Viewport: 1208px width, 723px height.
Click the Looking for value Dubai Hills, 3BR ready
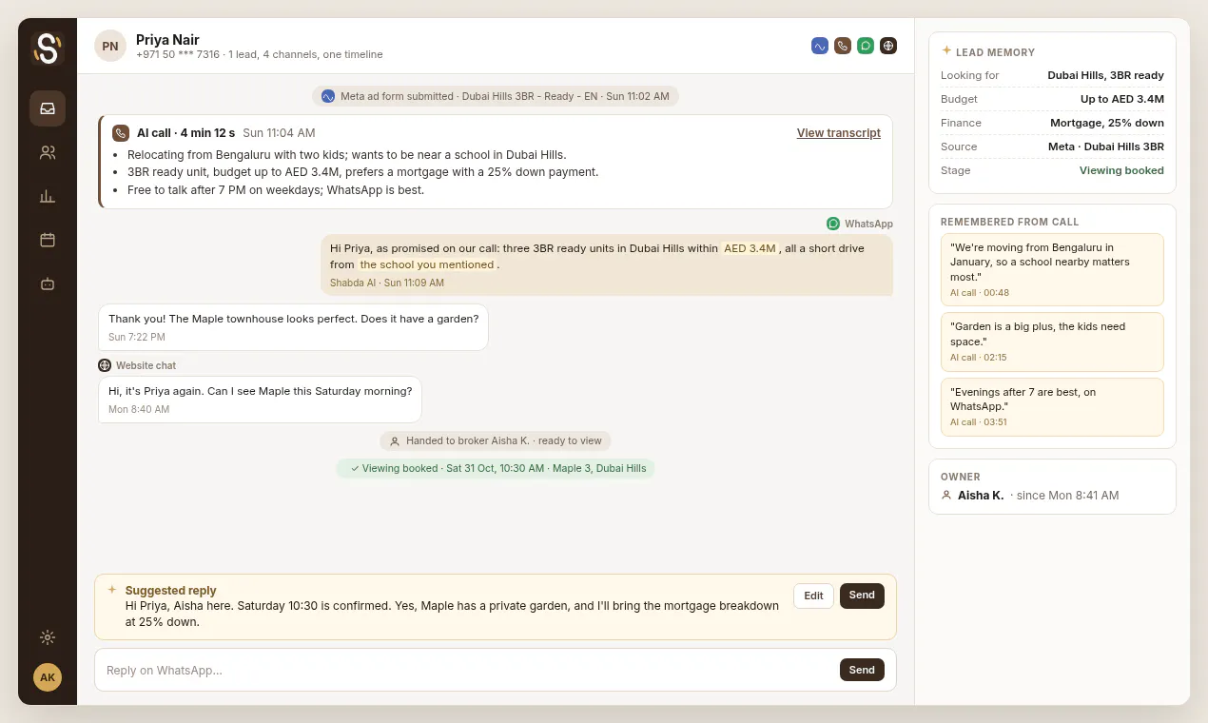[x=1105, y=75]
